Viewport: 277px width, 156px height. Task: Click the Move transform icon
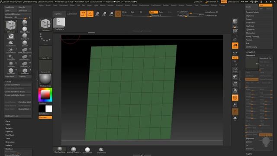(97, 13)
